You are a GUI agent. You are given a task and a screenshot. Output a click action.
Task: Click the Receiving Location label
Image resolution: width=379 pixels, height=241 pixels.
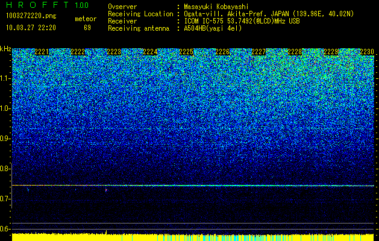pos(140,14)
